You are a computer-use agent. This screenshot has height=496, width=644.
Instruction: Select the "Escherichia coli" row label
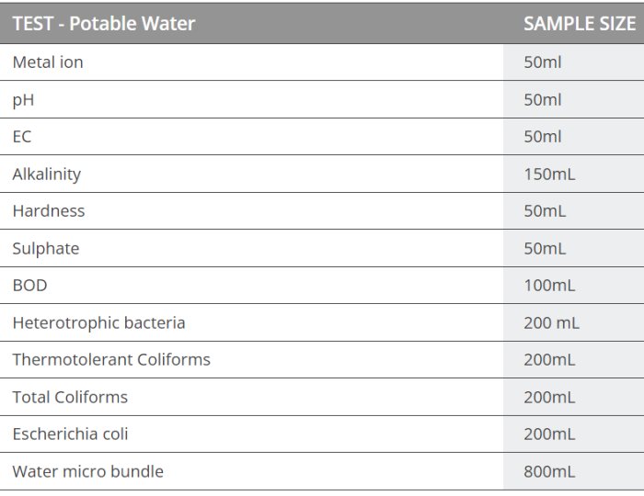[70, 434]
